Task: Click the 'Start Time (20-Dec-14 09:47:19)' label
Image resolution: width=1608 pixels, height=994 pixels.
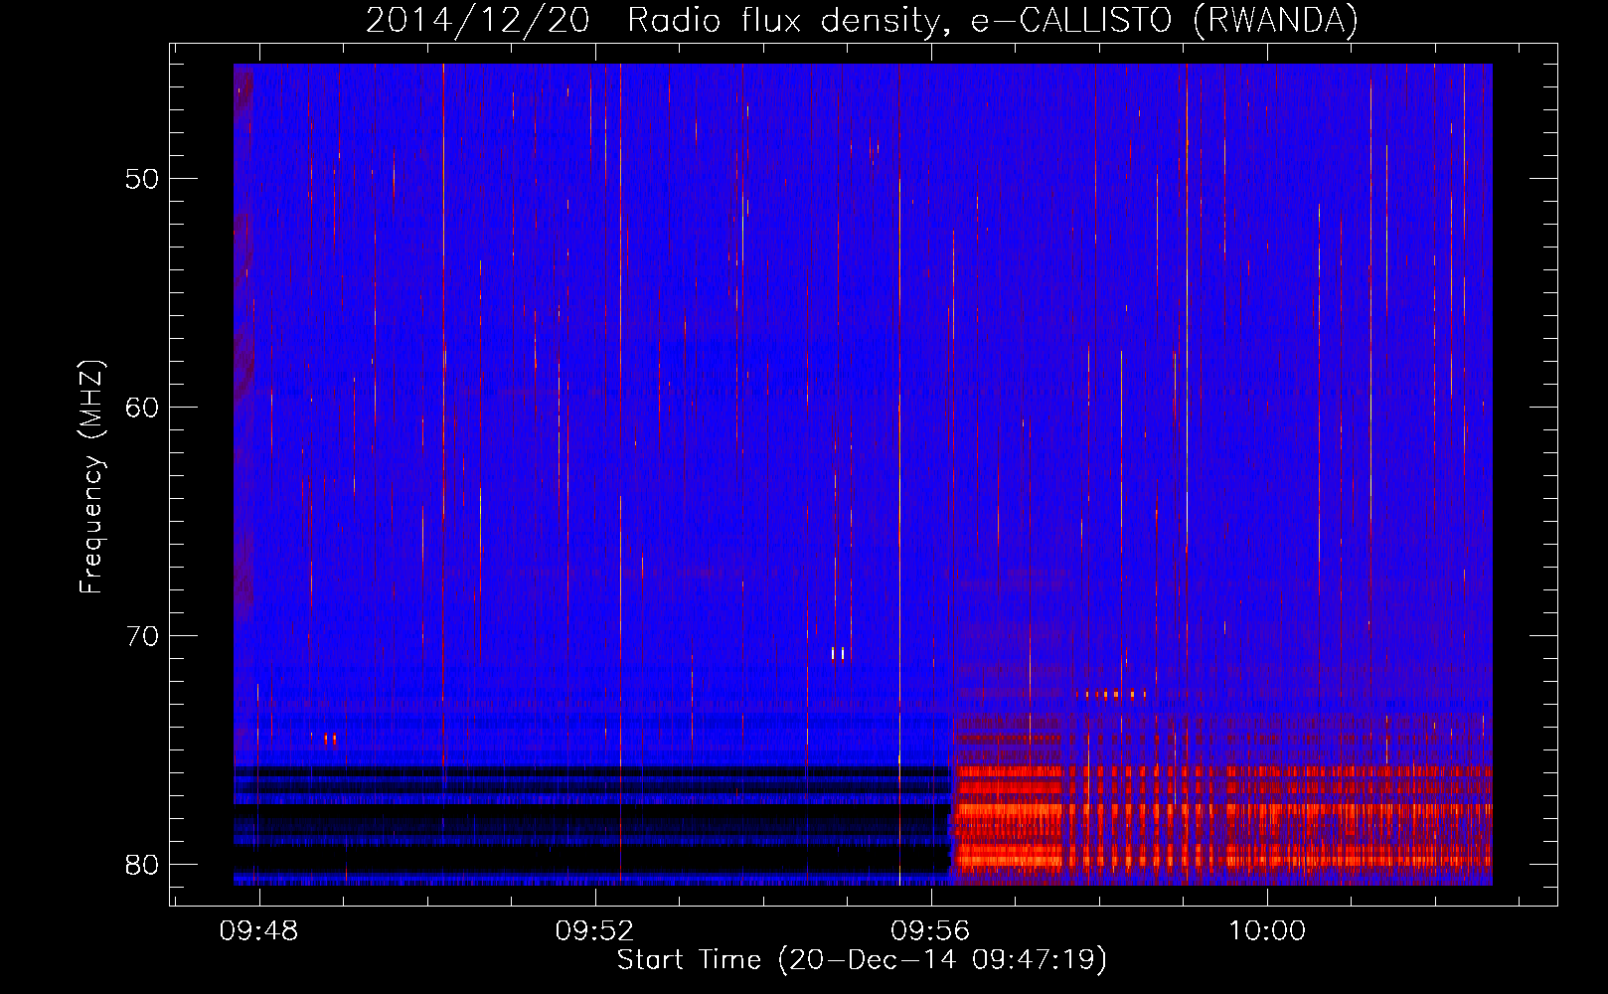Action: click(x=862, y=960)
